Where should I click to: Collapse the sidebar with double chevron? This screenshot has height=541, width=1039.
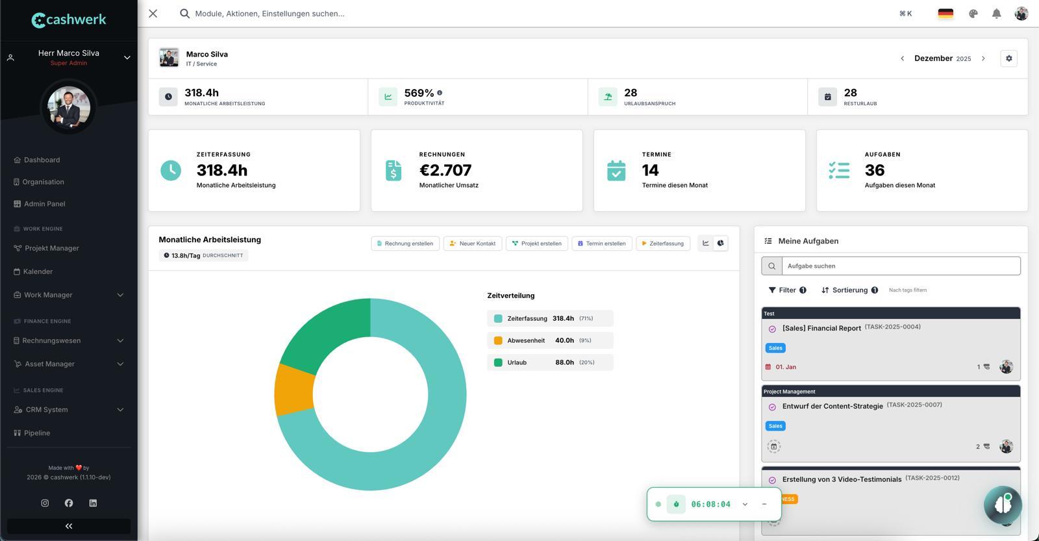click(69, 526)
